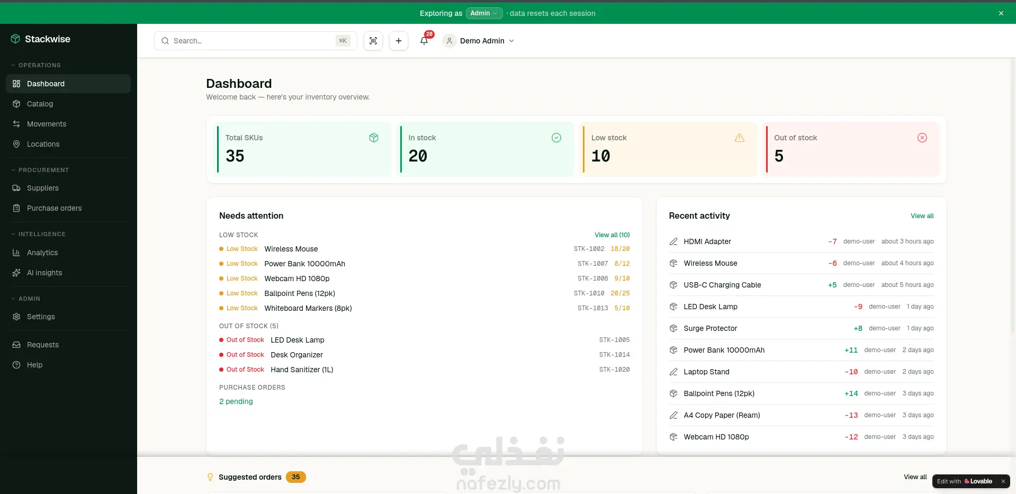This screenshot has height=494, width=1016.
Task: Click the Movements arrows icon
Action: [x=16, y=124]
